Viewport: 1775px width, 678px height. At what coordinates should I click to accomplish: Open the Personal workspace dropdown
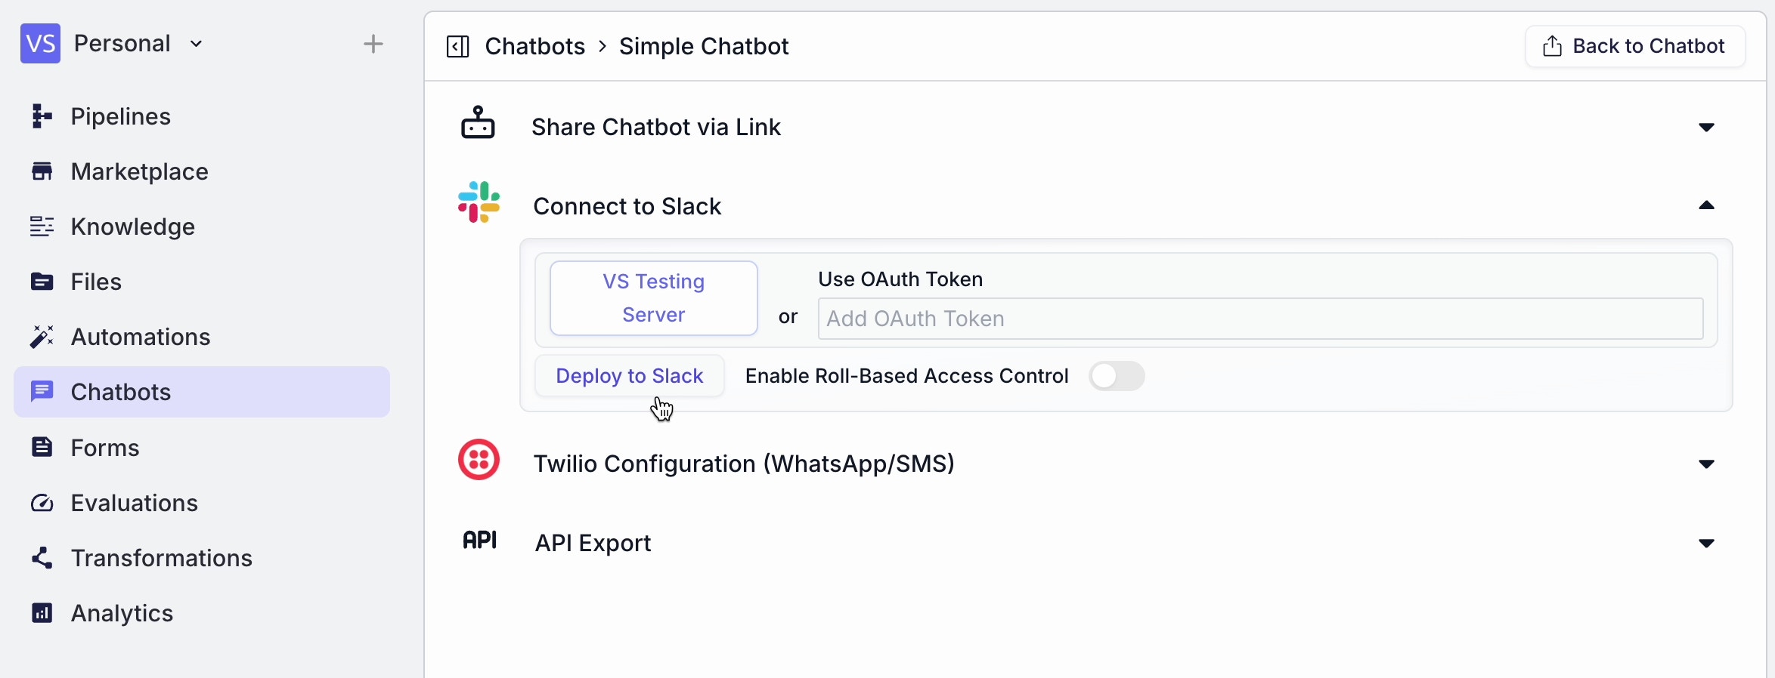pos(197,43)
